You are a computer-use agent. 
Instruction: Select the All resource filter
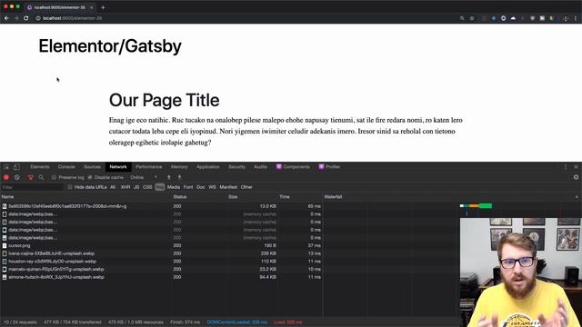tap(113, 187)
